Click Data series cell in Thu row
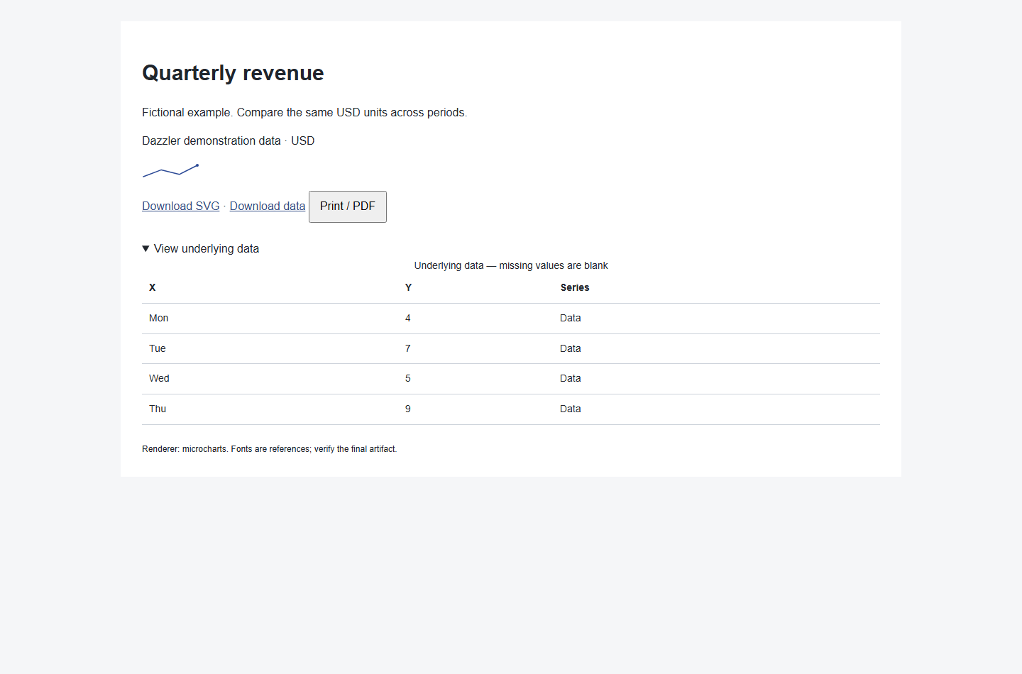This screenshot has width=1022, height=674. click(x=717, y=409)
